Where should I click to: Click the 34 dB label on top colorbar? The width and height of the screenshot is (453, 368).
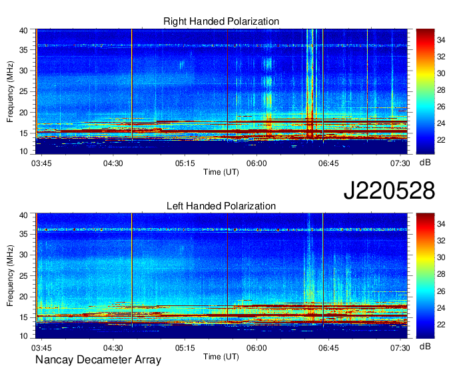coord(441,40)
